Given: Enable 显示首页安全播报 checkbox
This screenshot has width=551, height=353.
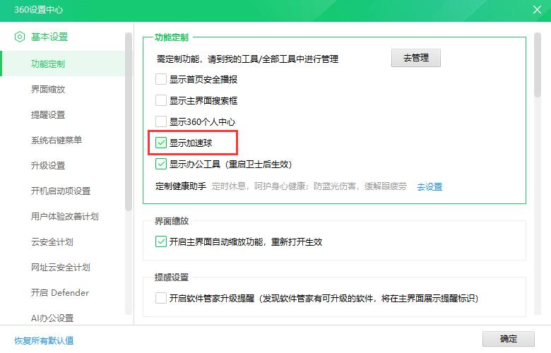Looking at the screenshot, I should [x=161, y=79].
